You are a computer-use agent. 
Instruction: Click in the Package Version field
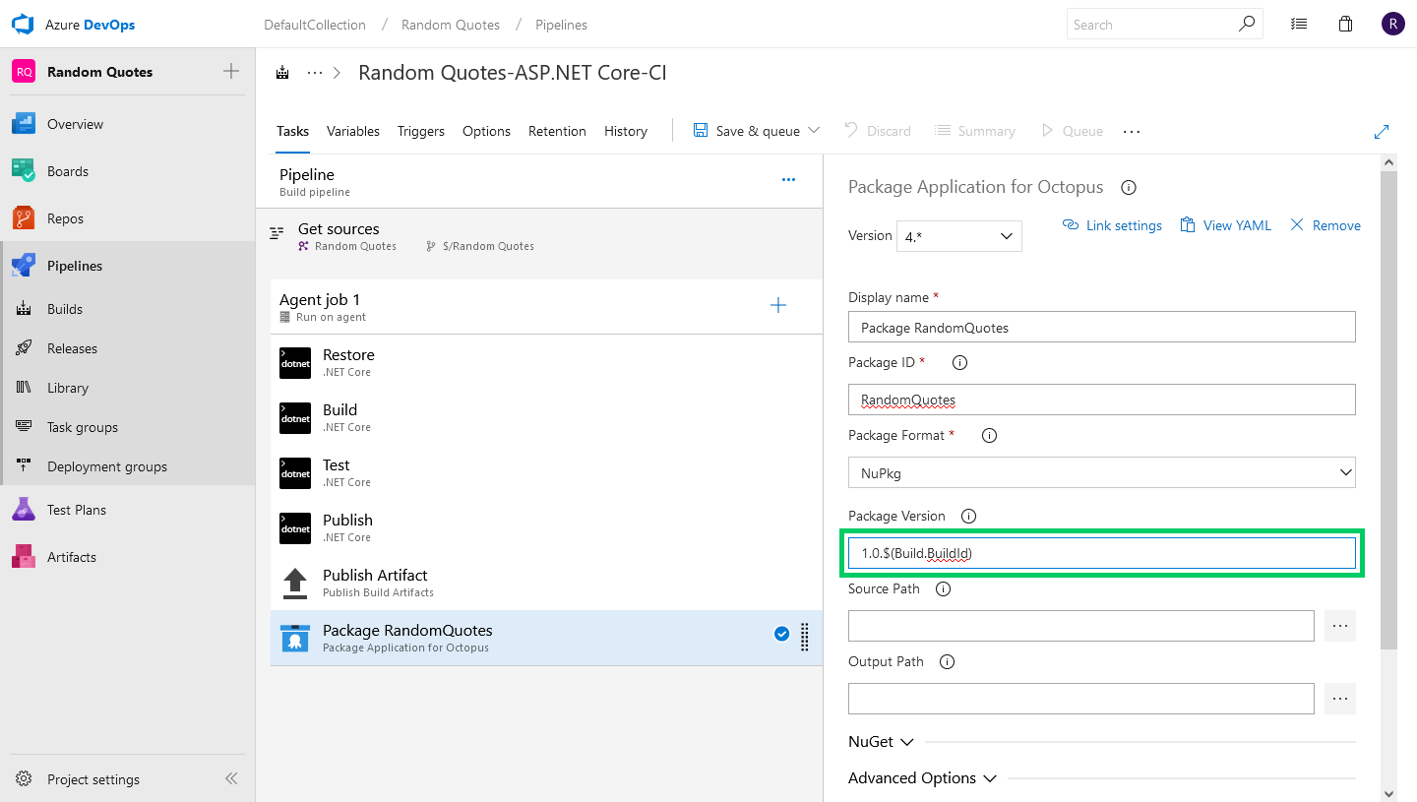[x=1102, y=553]
